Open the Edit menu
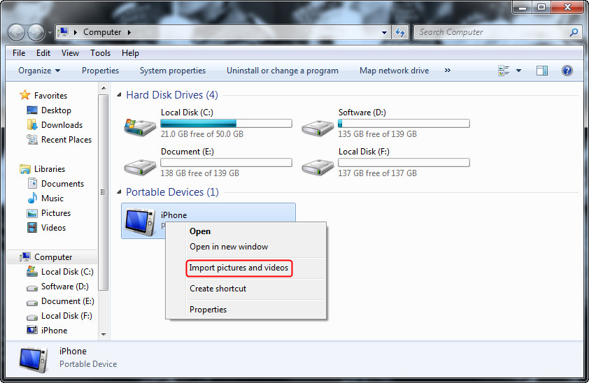The image size is (589, 383). pyautogui.click(x=43, y=53)
